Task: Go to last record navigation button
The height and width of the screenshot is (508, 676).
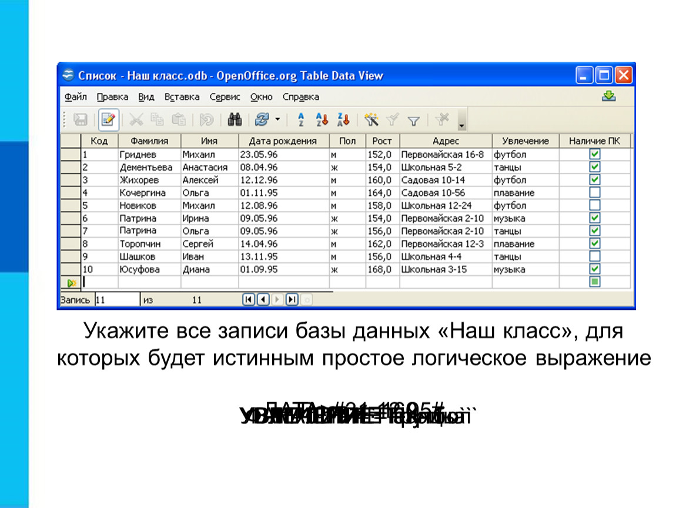Action: click(x=292, y=299)
